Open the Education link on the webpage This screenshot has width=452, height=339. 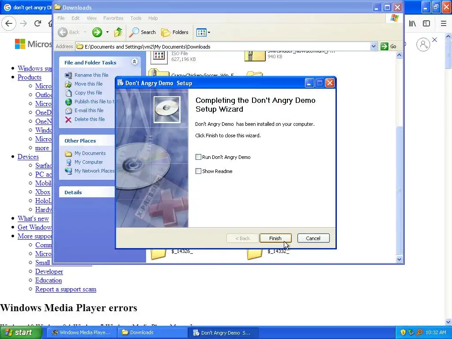(49, 280)
